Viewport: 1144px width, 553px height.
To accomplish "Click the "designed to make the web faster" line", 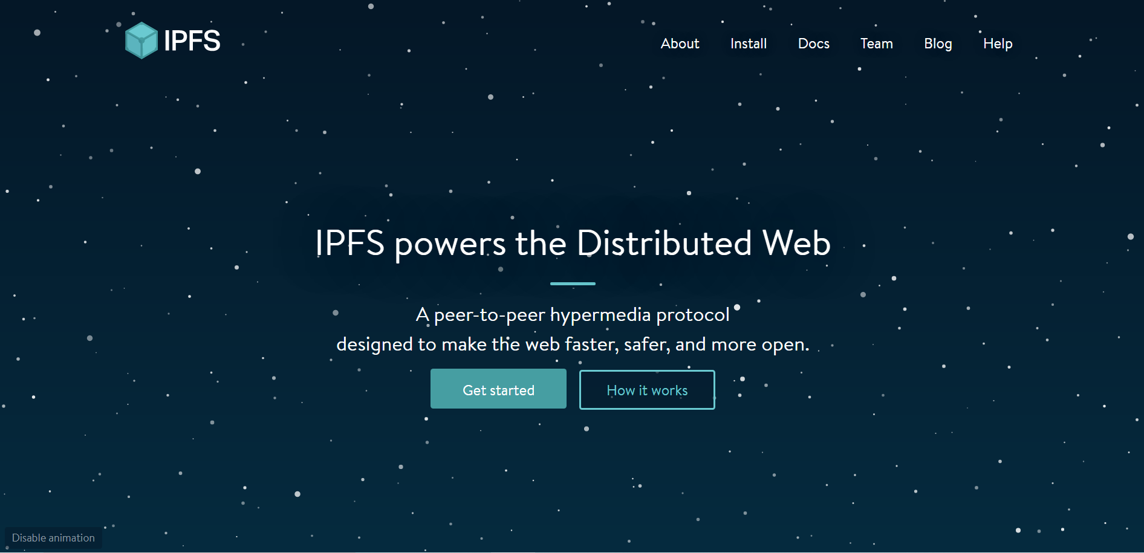I will [x=573, y=344].
